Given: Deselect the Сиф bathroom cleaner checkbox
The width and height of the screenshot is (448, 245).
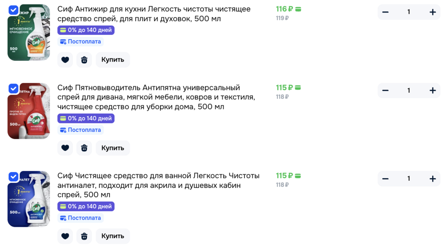Looking at the screenshot, I should pyautogui.click(x=13, y=177).
